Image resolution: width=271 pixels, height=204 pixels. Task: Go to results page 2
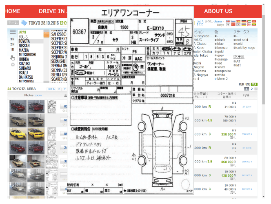click(252, 89)
